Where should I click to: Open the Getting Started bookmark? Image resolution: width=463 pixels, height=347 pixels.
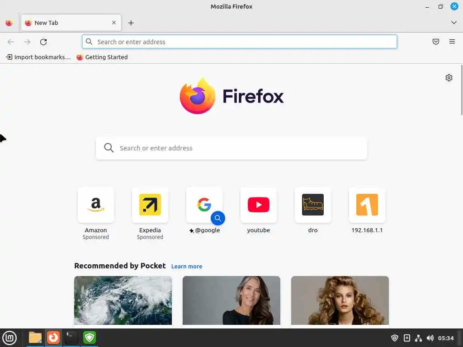pos(102,57)
